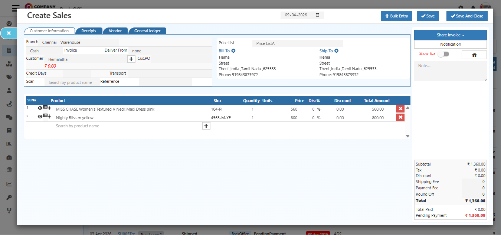Open the settings gear icon
The image size is (501, 235).
460,8
